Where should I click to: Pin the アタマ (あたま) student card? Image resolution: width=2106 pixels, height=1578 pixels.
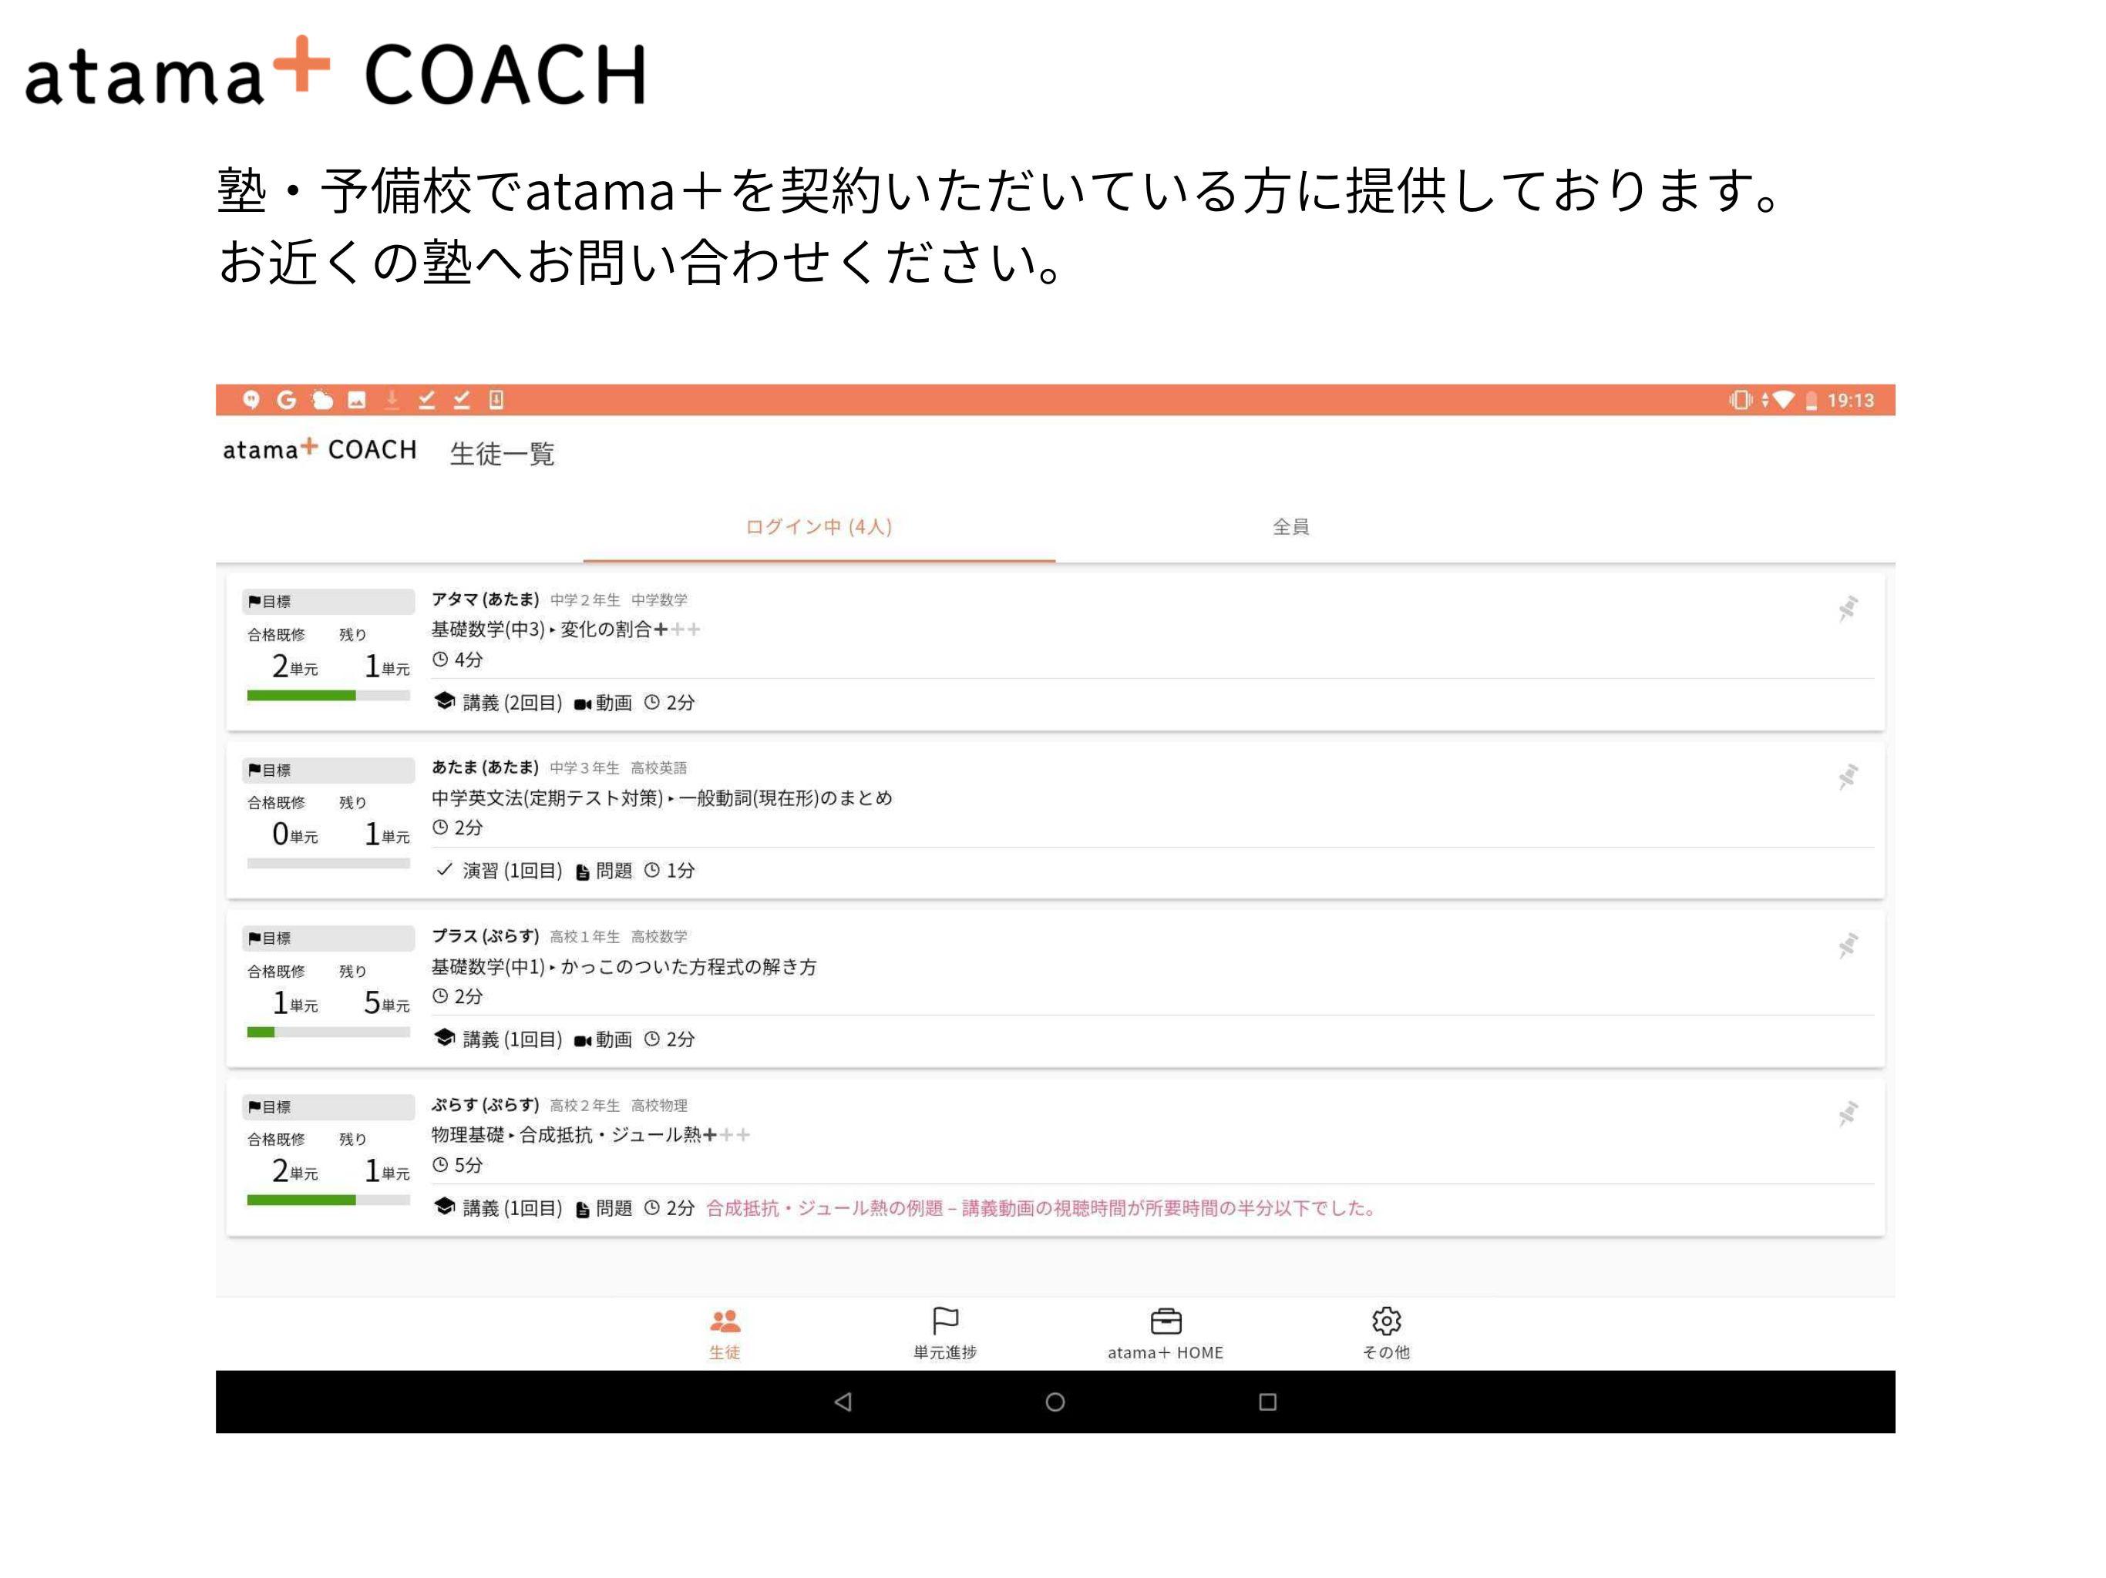1847,608
